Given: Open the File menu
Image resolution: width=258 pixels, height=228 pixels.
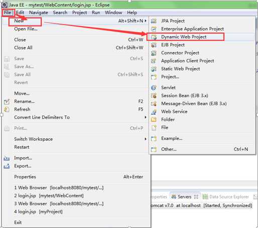Looking at the screenshot, I should click(x=8, y=13).
